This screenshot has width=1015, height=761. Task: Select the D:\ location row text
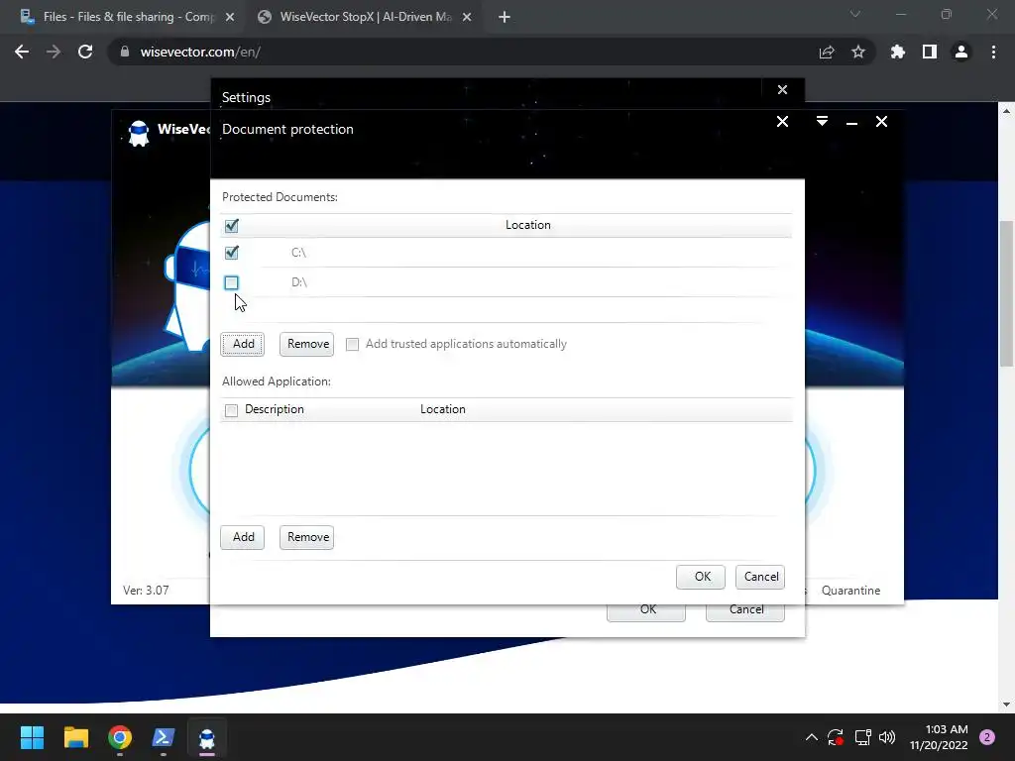tap(298, 282)
